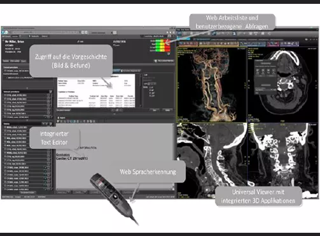320x236 pixels.
Task: Select the "0" radio option beside document preview
Action: (150, 87)
